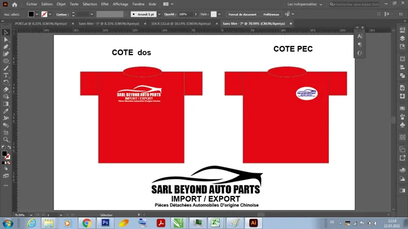408x229 pixels.
Task: Expand the Les indispensables workspace dropdown
Action: pyautogui.click(x=305, y=5)
